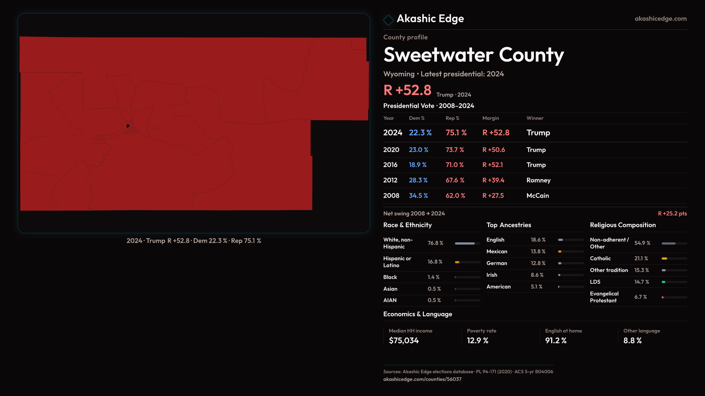Image resolution: width=705 pixels, height=396 pixels.
Task: Click the Mexican ancestry orange bar
Action: [x=560, y=252]
